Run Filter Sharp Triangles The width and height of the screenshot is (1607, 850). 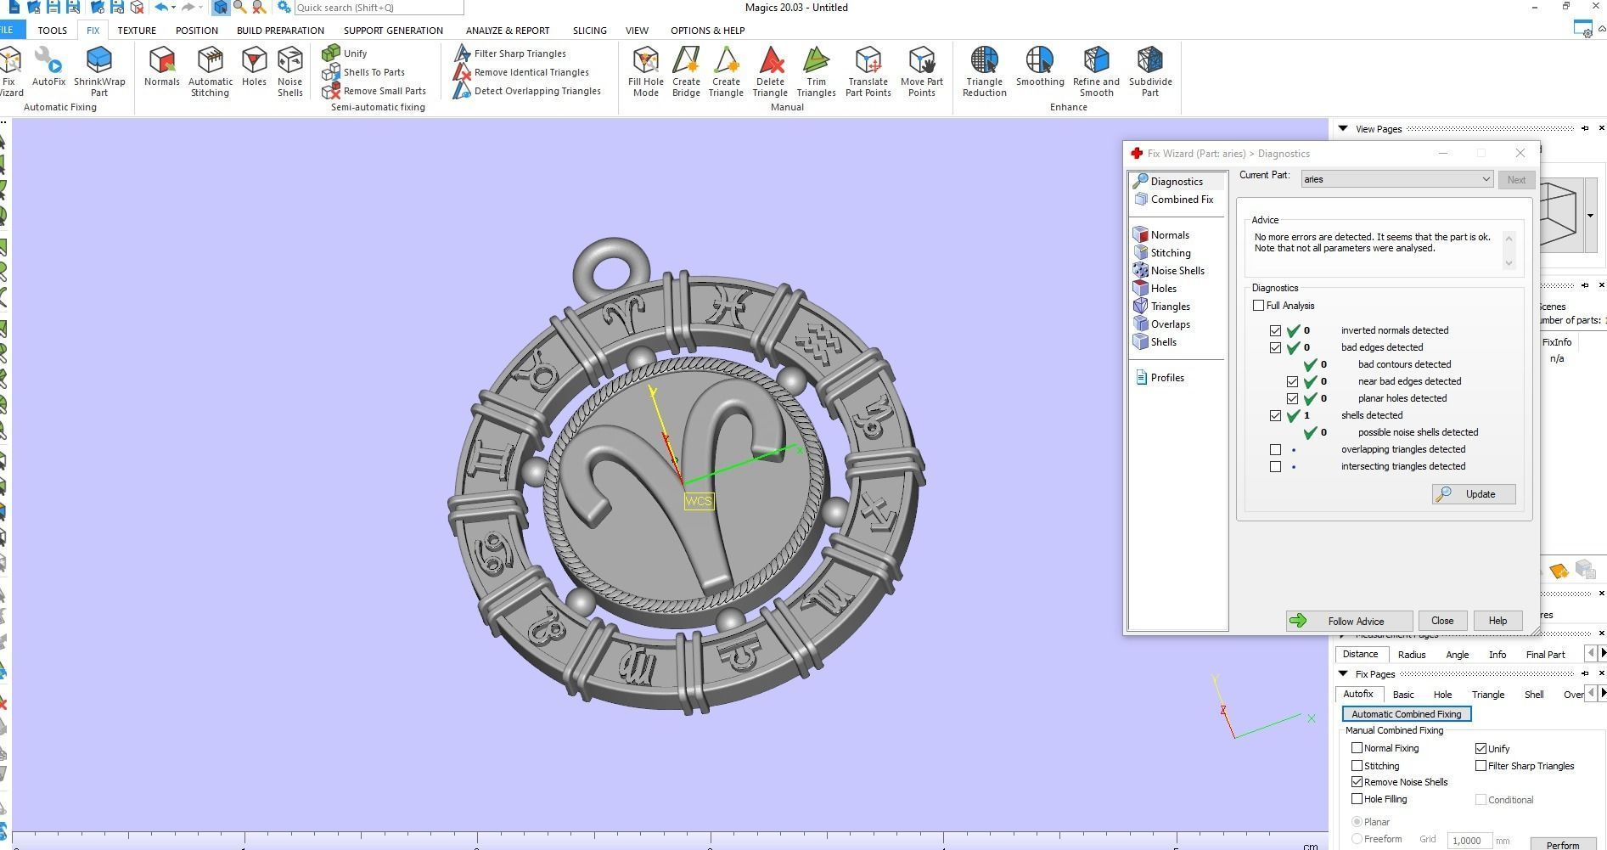click(x=510, y=53)
